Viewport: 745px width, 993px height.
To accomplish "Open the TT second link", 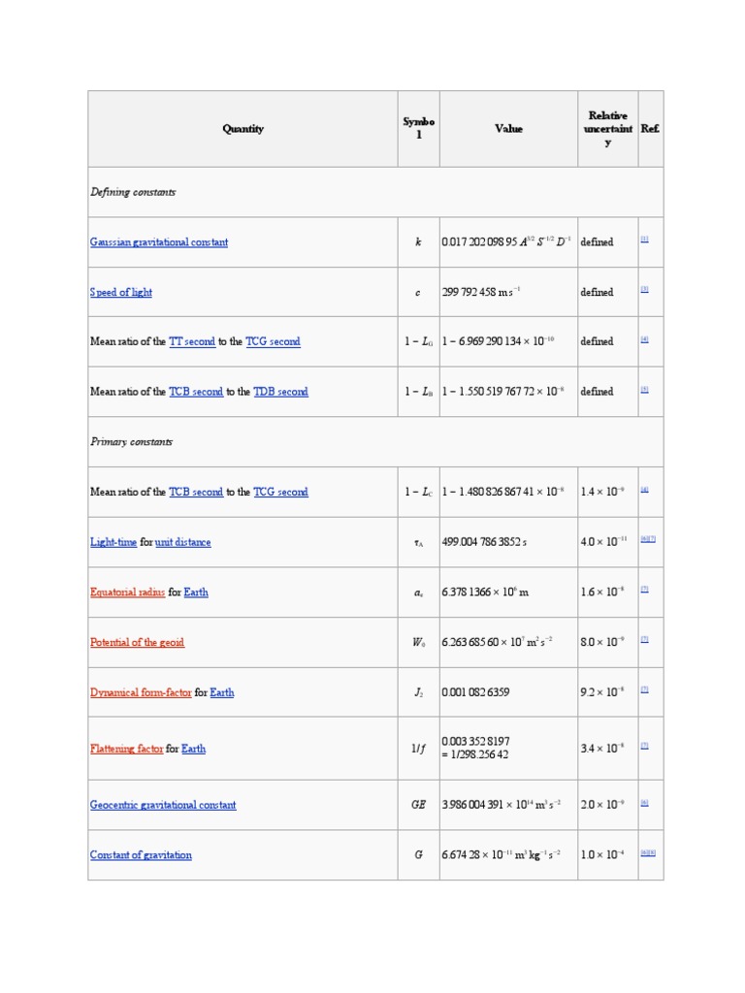I will coord(192,342).
